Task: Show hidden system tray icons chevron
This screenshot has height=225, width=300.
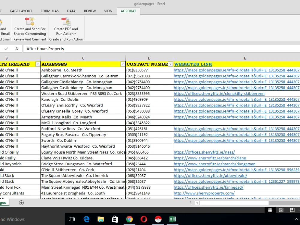Action: click(296, 219)
